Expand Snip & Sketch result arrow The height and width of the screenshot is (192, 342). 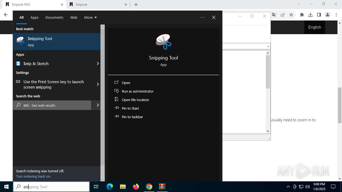[x=98, y=63]
